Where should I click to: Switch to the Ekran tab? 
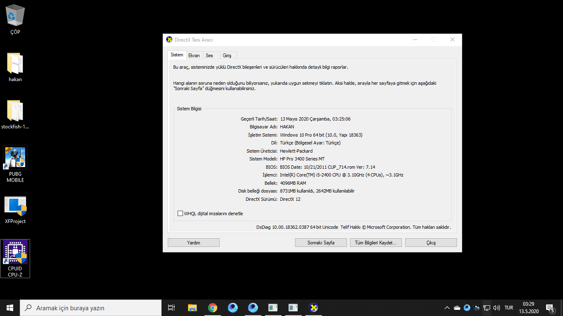pyautogui.click(x=194, y=56)
